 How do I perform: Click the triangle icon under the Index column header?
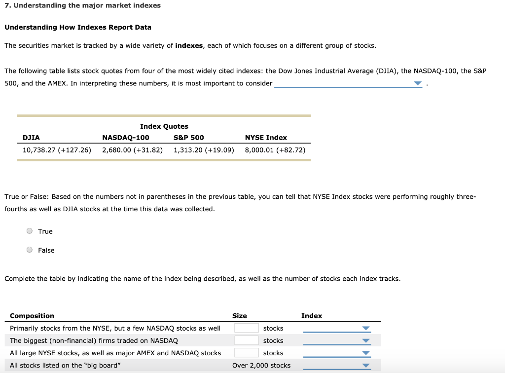365,328
